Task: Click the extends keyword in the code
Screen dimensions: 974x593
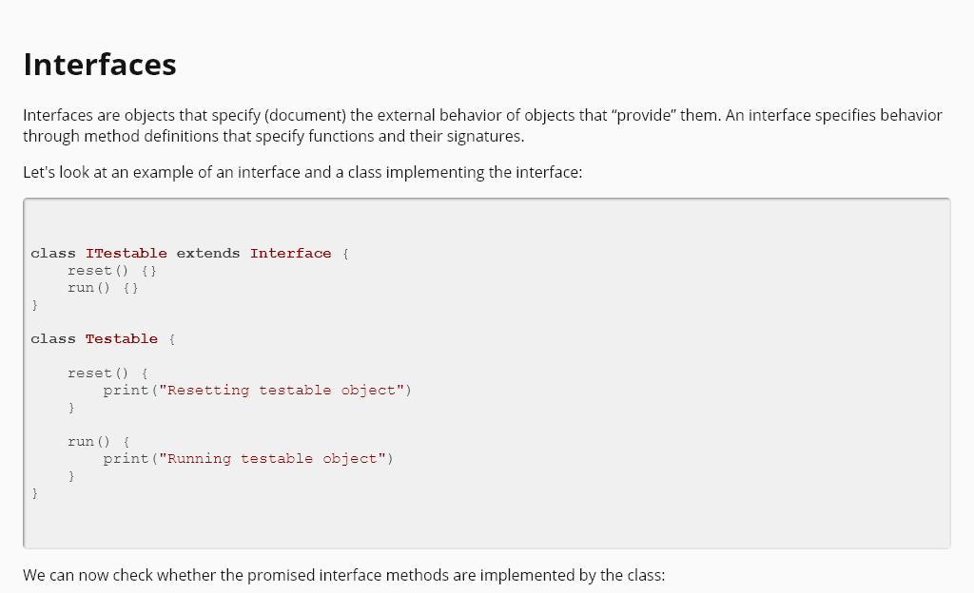Action: coord(208,254)
